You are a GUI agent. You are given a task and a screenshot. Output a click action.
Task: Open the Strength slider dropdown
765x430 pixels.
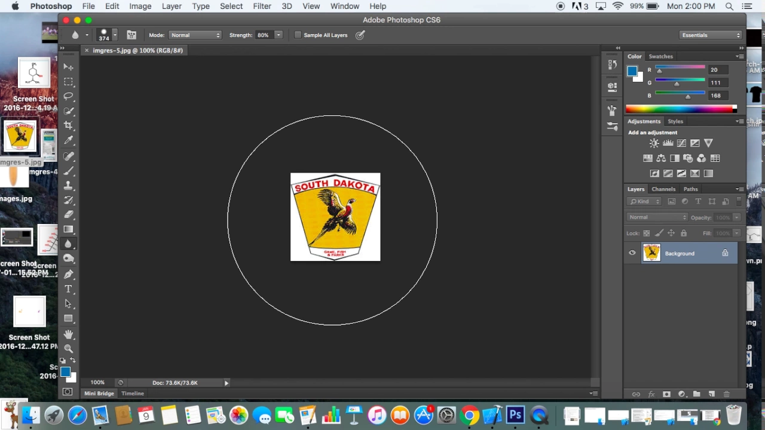point(279,35)
